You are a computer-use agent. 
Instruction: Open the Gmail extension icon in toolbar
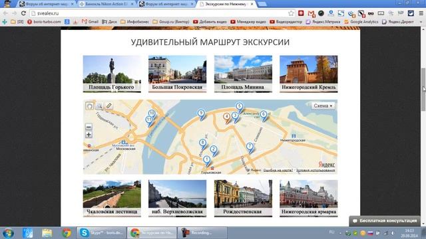(311, 13)
